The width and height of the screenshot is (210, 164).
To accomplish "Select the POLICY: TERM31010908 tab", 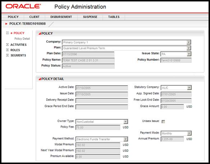I will coord(27,24).
